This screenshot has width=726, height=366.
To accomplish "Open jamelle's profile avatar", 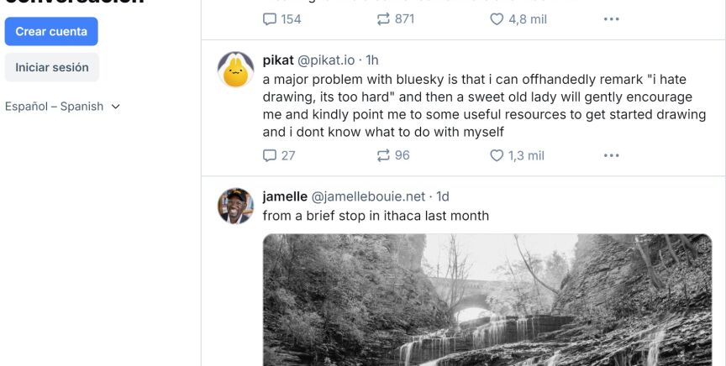I will coord(236,206).
